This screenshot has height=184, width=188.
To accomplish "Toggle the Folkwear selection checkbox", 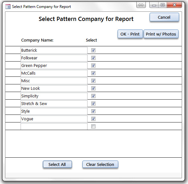I will click(93, 58).
